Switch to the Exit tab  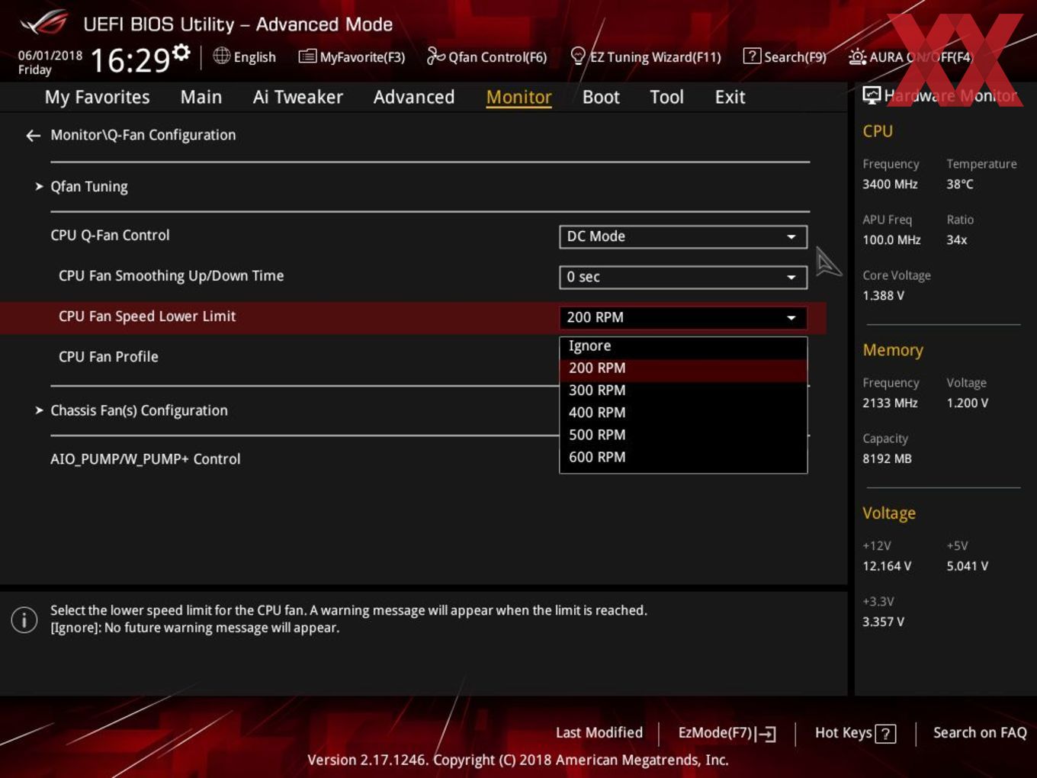coord(730,97)
